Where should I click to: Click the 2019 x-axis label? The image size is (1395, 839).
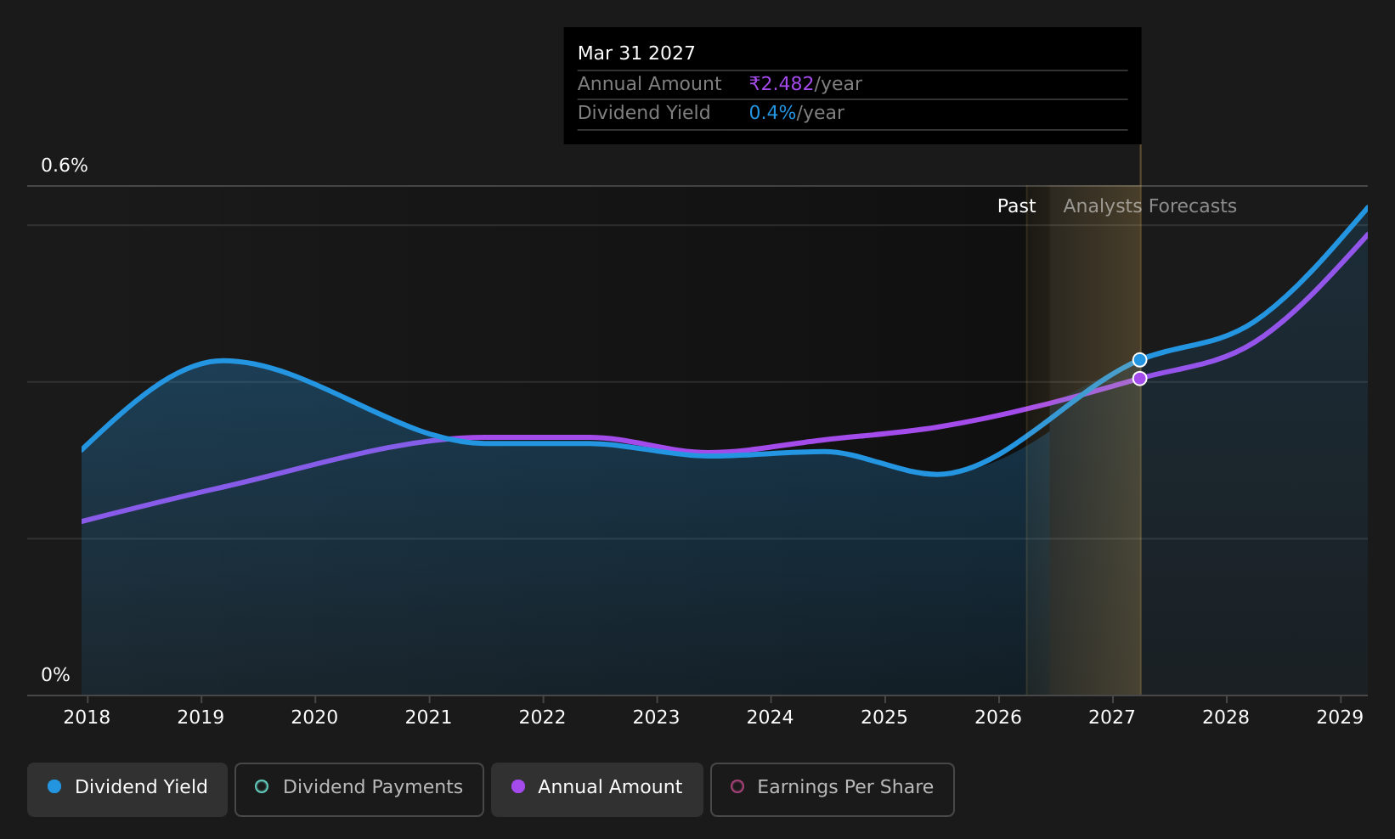[200, 718]
